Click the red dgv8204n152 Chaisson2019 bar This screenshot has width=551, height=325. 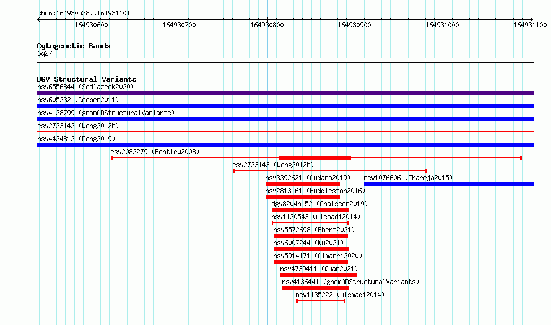coord(310,210)
